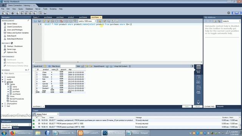Click the Apply button
The image size is (242, 136).
(187, 107)
